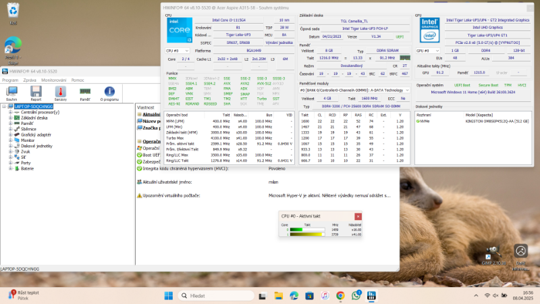Select the NVMe KINGSTON drive row

point(473,122)
